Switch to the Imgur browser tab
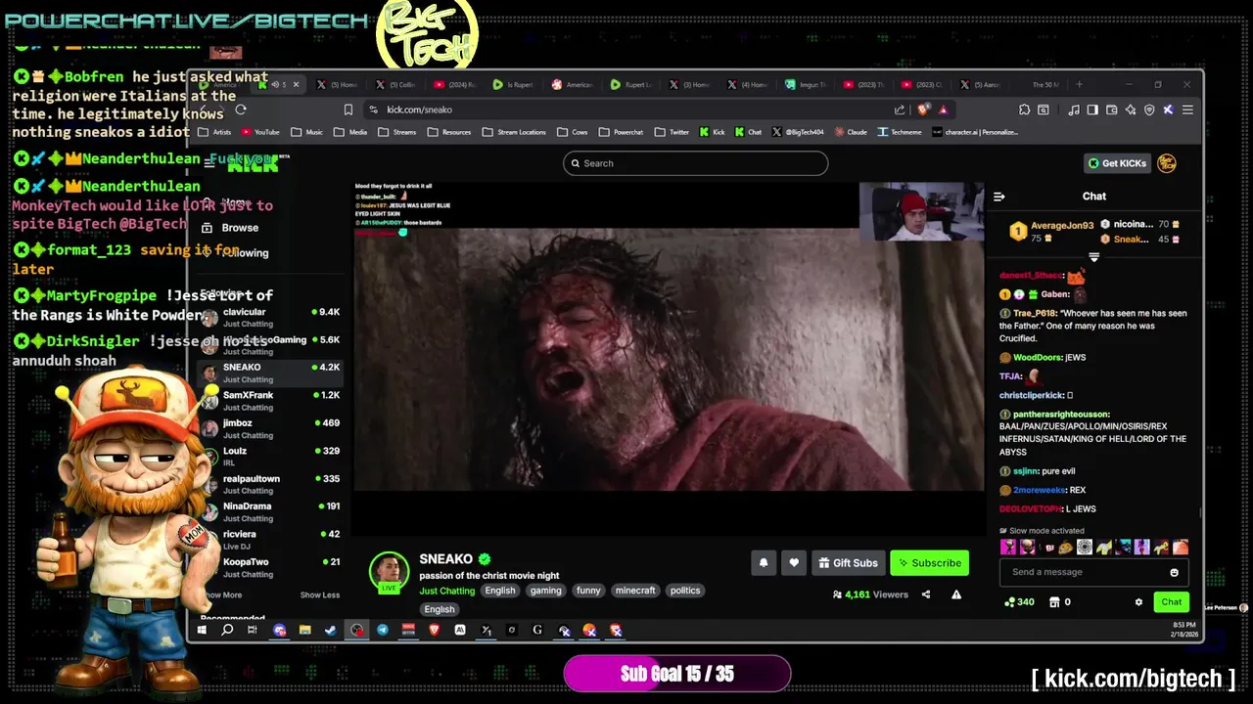1253x704 pixels. tap(806, 84)
